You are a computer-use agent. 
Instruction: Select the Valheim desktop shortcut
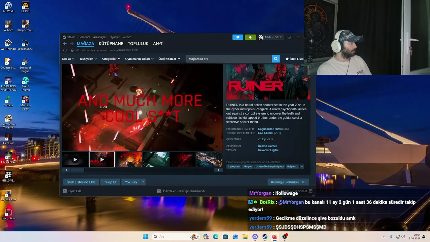click(8, 26)
